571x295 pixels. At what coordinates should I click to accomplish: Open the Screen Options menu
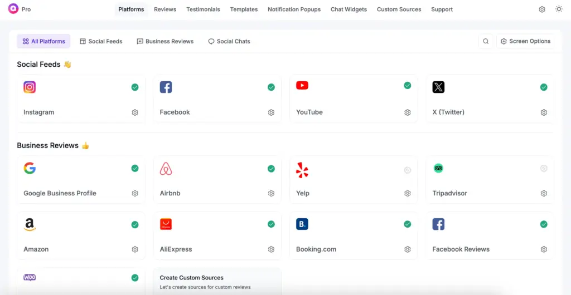525,41
